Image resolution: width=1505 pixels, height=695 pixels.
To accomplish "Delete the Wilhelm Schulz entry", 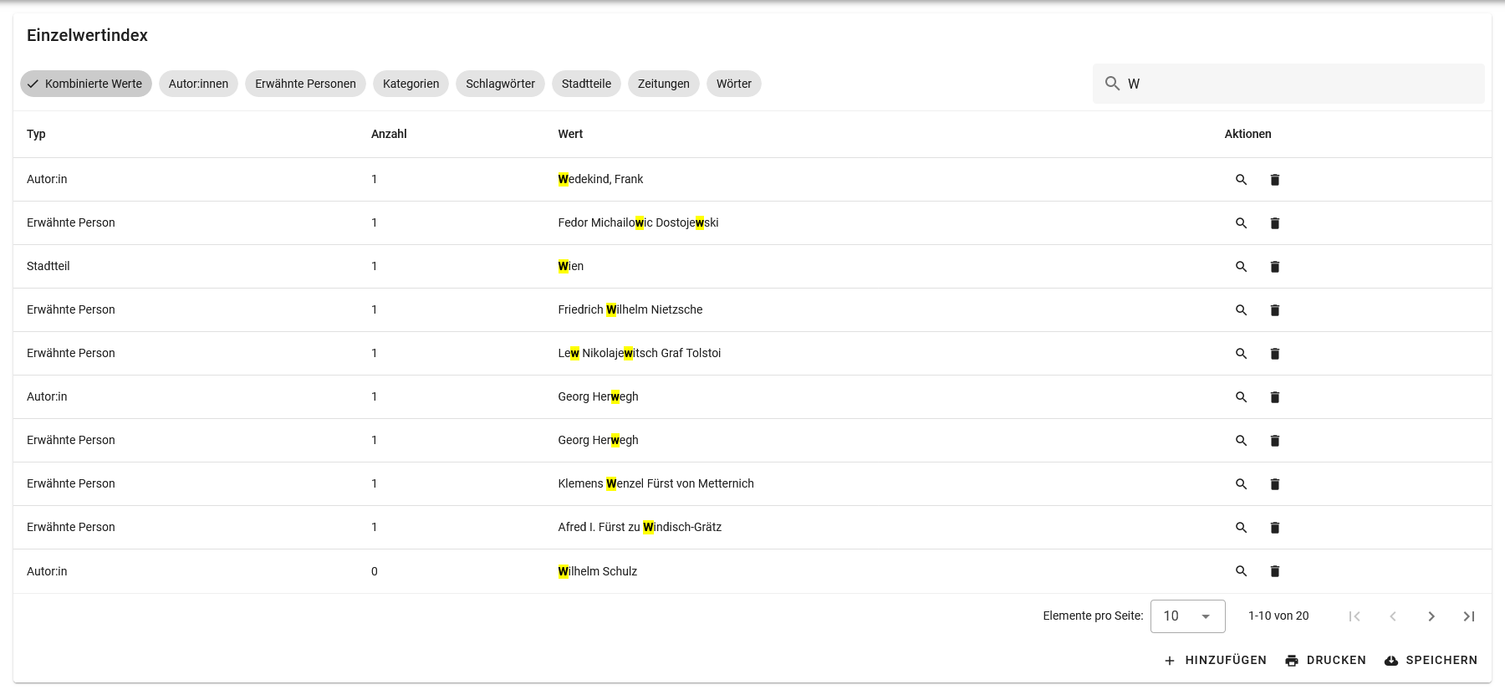I will click(1274, 571).
